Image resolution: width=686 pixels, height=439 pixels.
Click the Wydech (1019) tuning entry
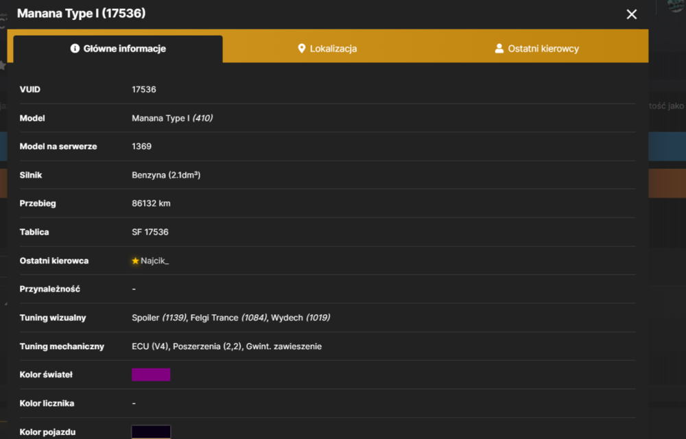point(300,318)
